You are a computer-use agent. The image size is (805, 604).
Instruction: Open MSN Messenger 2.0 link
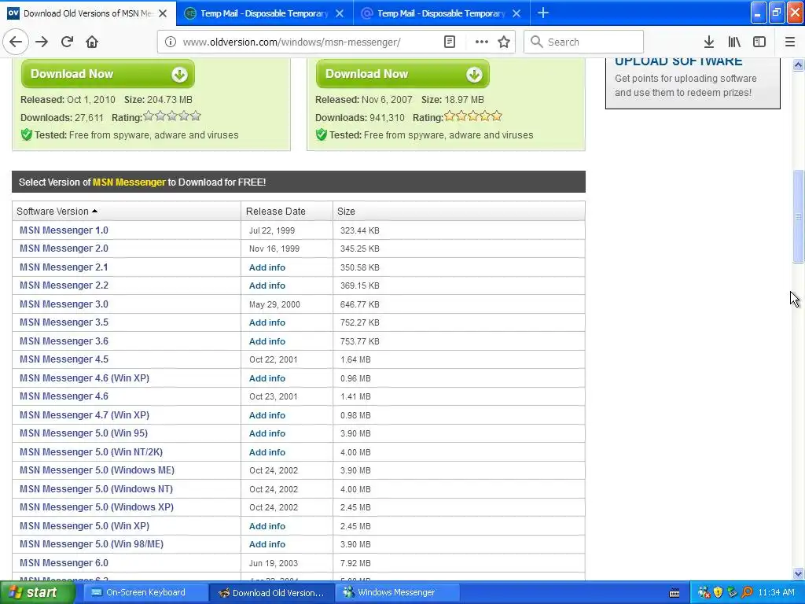[64, 249]
